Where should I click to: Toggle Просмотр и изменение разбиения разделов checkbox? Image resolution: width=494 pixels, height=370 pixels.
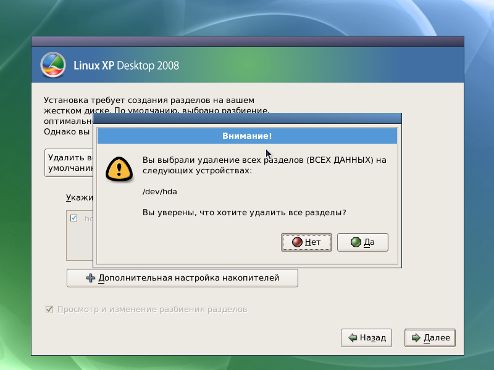click(x=49, y=310)
